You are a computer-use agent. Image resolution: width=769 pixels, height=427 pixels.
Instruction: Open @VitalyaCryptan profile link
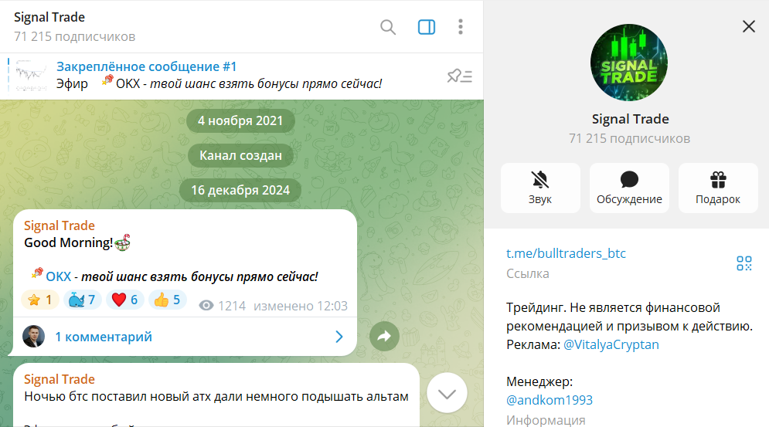click(611, 344)
